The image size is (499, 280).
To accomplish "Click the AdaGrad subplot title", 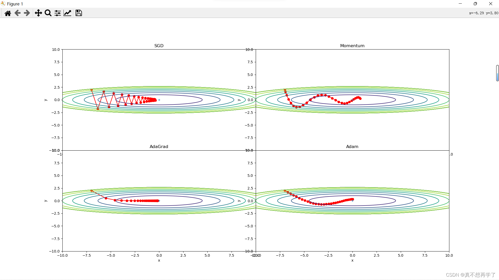I will [159, 146].
